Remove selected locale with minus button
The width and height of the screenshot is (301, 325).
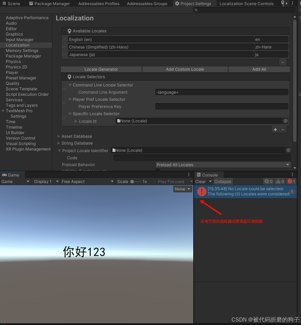click(x=283, y=62)
